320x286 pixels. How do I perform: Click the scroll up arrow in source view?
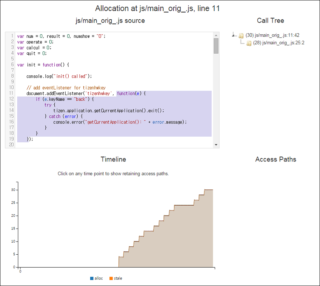click(x=216, y=35)
